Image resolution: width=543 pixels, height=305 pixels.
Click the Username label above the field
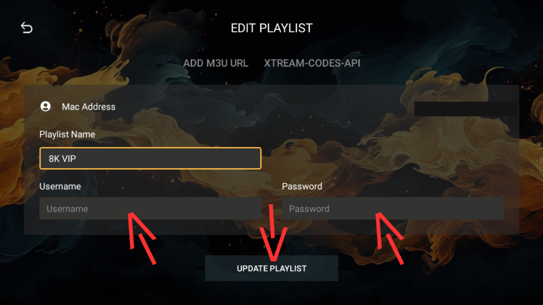point(60,187)
